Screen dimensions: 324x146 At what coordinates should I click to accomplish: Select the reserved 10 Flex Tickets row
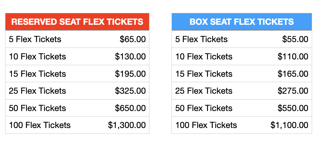point(77,56)
